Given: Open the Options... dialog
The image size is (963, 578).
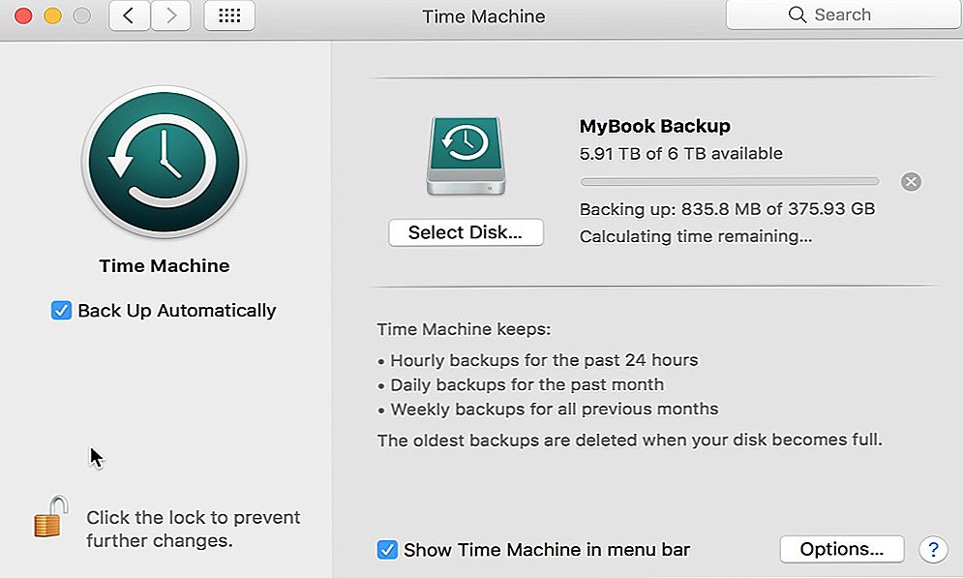Looking at the screenshot, I should coord(841,549).
